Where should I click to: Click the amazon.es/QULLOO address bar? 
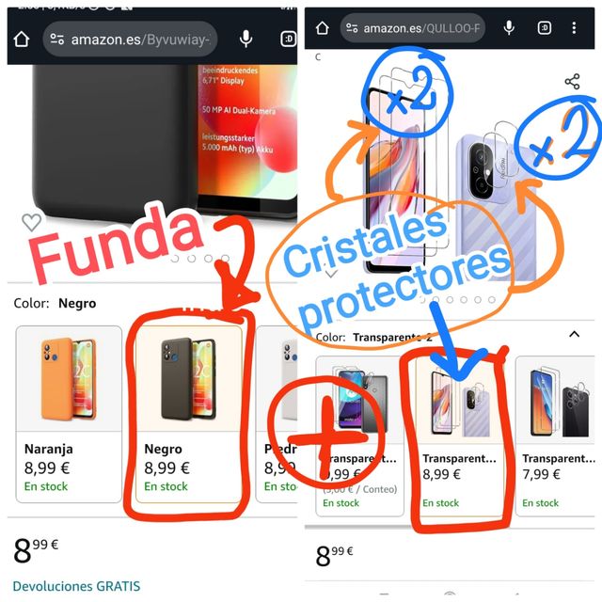point(413,28)
